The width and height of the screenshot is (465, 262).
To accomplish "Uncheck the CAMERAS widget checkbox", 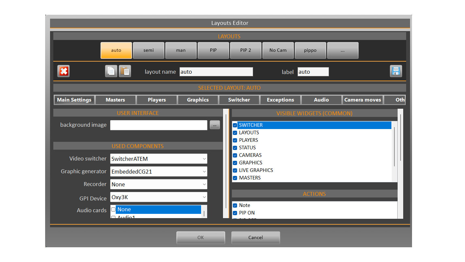I will click(x=235, y=155).
